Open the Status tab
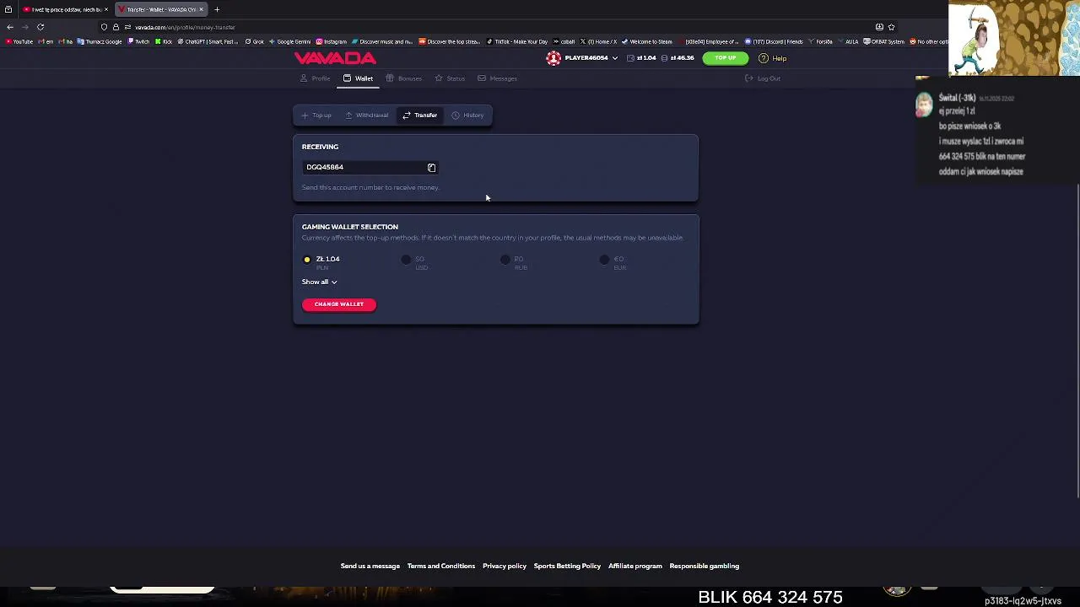Viewport: 1080px width, 607px height. tap(450, 78)
